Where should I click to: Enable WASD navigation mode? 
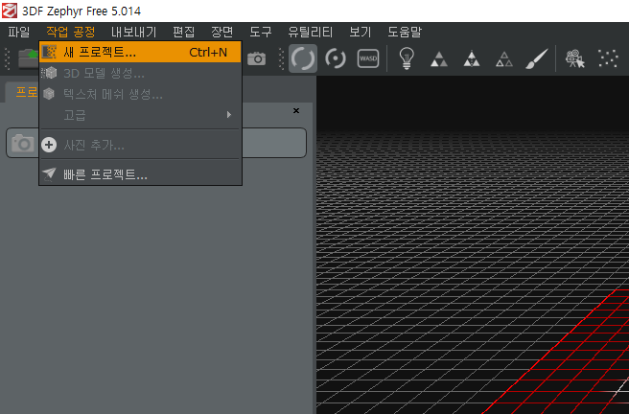pyautogui.click(x=368, y=58)
